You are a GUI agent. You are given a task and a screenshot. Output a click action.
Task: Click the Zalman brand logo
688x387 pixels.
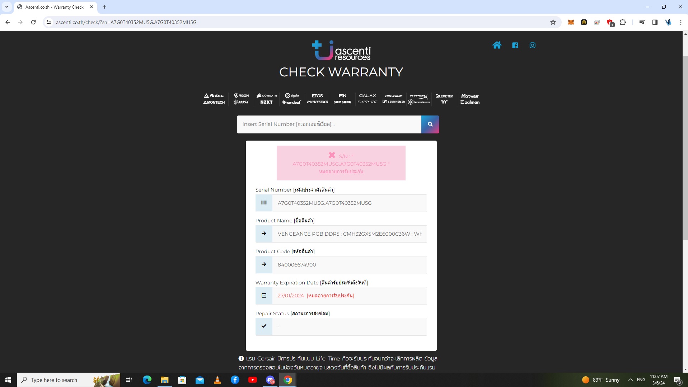(x=470, y=102)
